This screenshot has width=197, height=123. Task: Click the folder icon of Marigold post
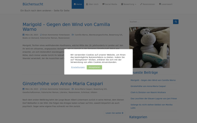pyautogui.click(x=73, y=35)
